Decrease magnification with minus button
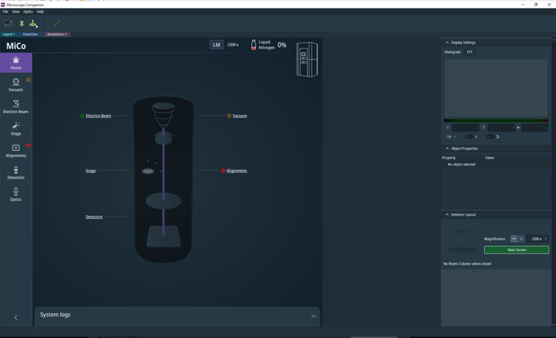 [x=514, y=239]
